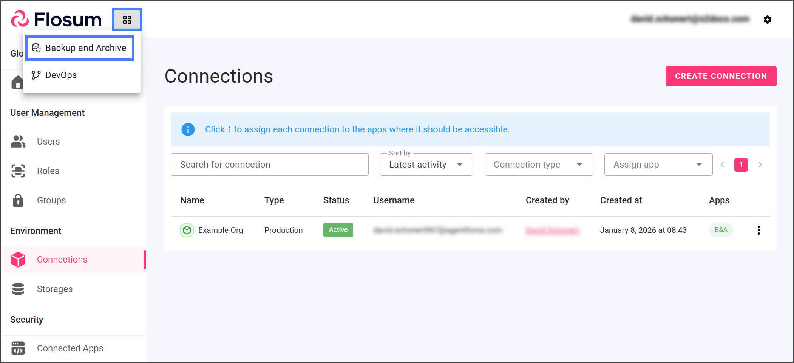The height and width of the screenshot is (363, 794).
Task: Open the settings gear icon
Action: [767, 20]
